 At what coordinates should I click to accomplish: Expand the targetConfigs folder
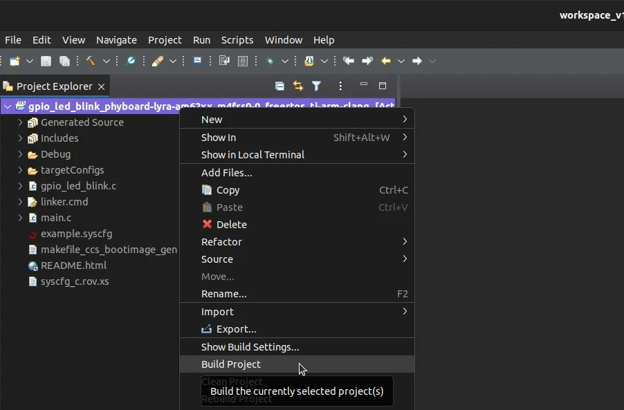tap(21, 170)
